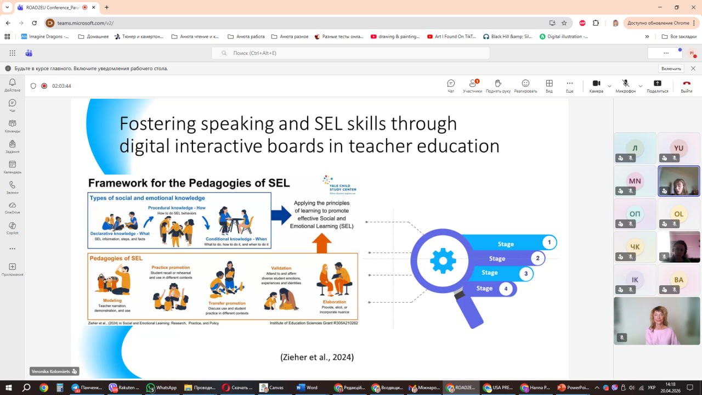Click the Teams search input field
This screenshot has height=395, width=702.
(x=350, y=53)
